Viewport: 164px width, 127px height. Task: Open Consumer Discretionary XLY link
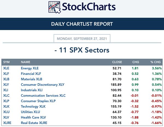(43, 85)
